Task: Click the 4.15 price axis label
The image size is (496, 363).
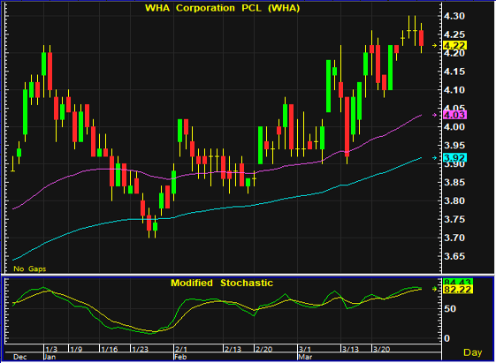Action: pyautogui.click(x=454, y=72)
